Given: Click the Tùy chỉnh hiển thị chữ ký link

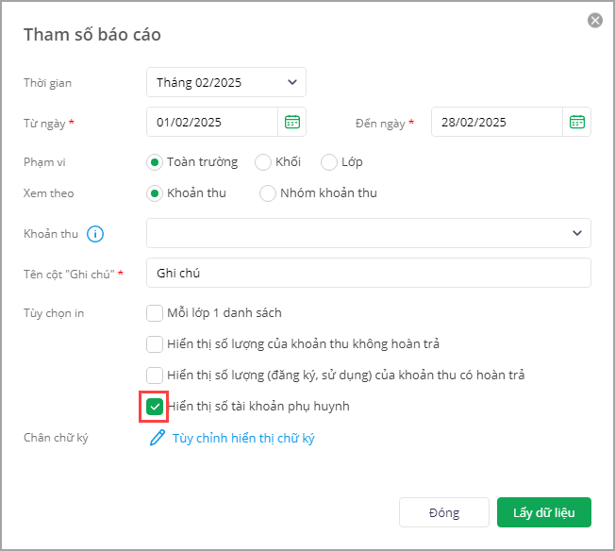Looking at the screenshot, I should coord(243,439).
